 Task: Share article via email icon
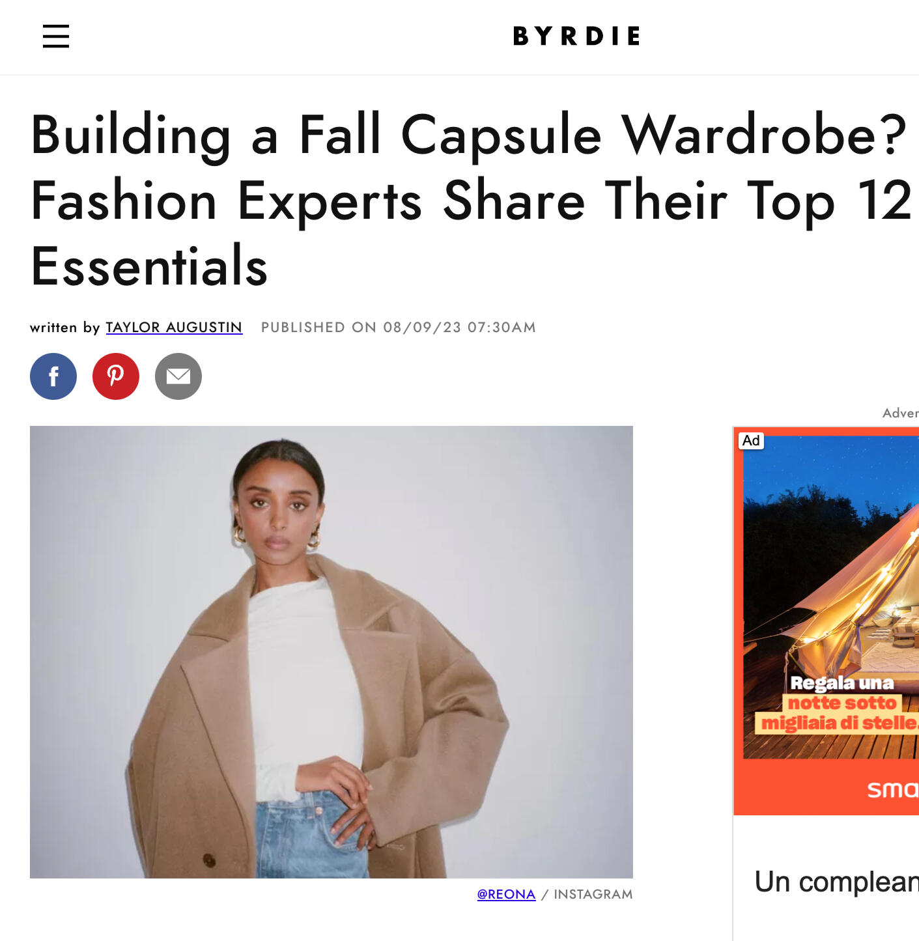[178, 376]
